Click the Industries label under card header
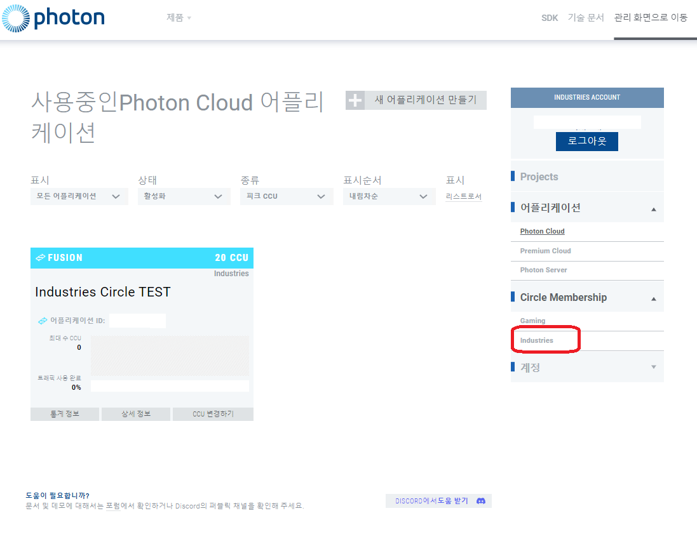This screenshot has height=539, width=697. click(231, 274)
